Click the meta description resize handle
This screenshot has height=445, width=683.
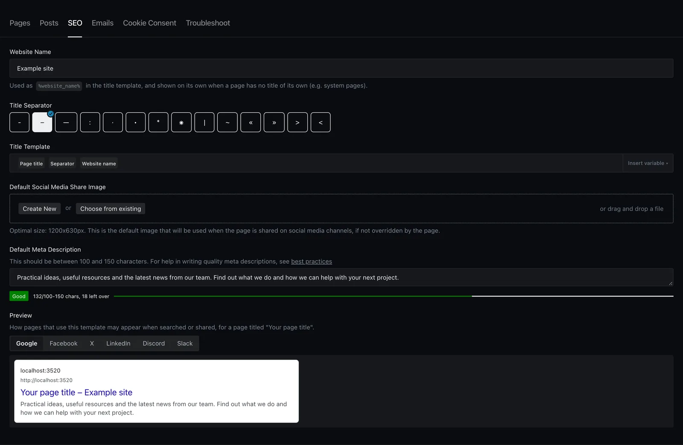coord(671,283)
